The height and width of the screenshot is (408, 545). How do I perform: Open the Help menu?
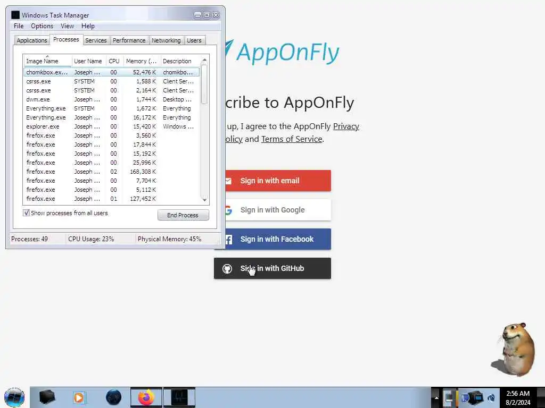click(x=88, y=26)
